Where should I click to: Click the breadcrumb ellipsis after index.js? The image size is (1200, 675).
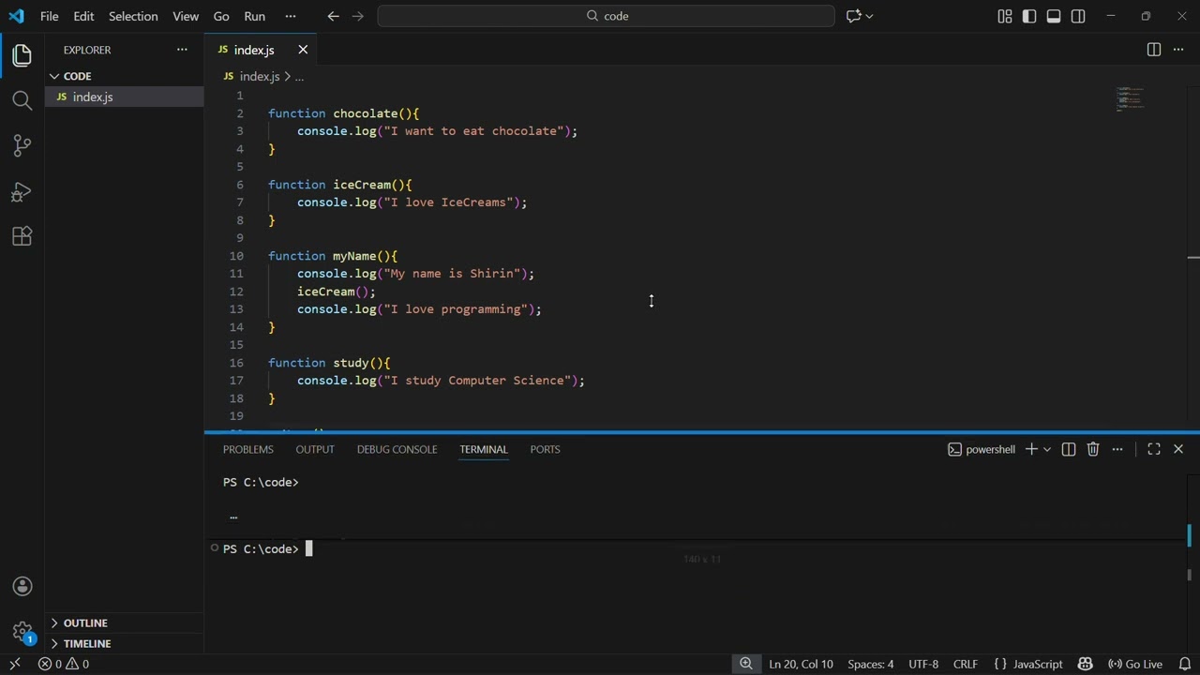click(300, 76)
